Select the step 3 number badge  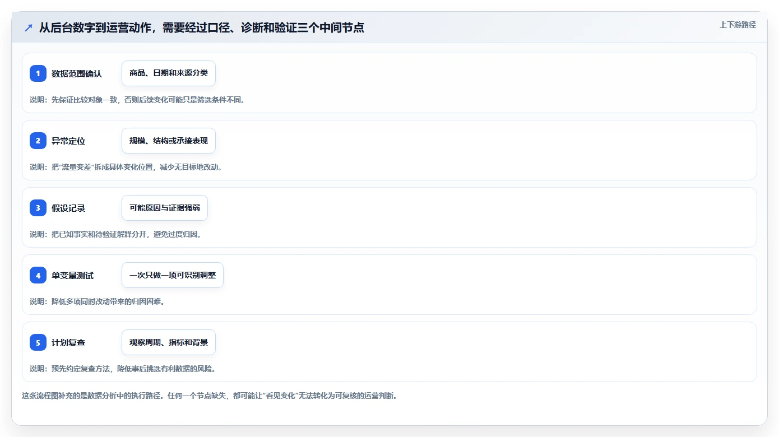[x=38, y=208]
